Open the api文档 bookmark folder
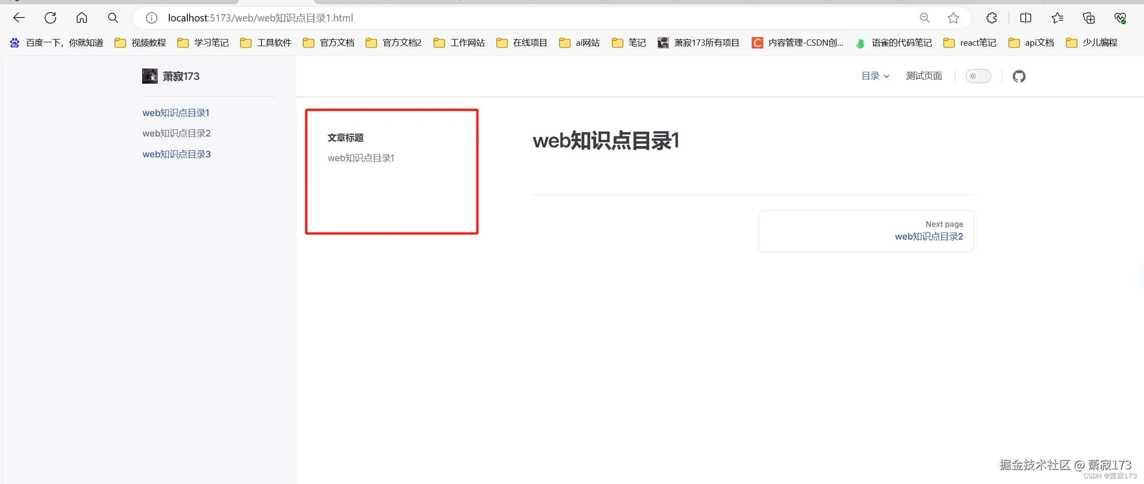This screenshot has height=484, width=1144. [1031, 43]
